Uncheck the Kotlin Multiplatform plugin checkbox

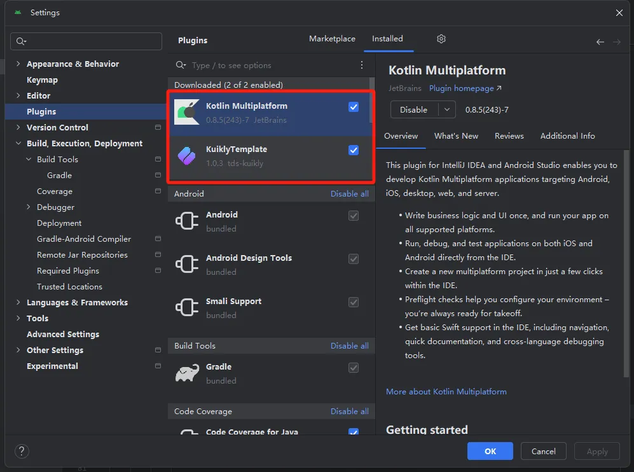[x=354, y=107]
